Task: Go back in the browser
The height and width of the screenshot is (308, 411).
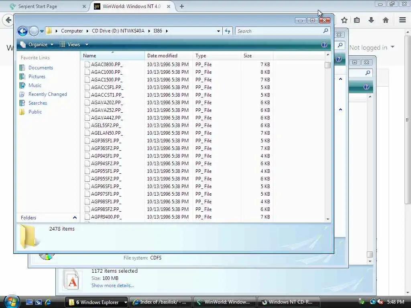Action: point(8,20)
